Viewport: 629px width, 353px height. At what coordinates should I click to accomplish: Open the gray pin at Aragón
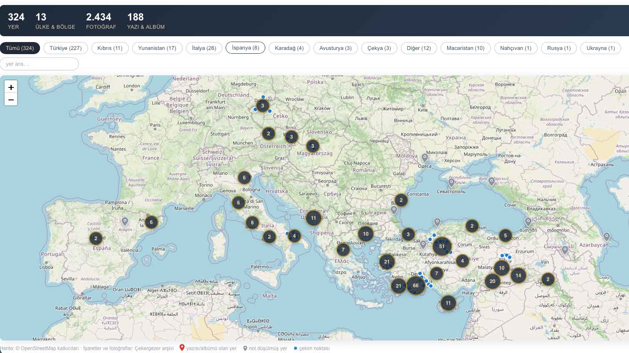[125, 221]
